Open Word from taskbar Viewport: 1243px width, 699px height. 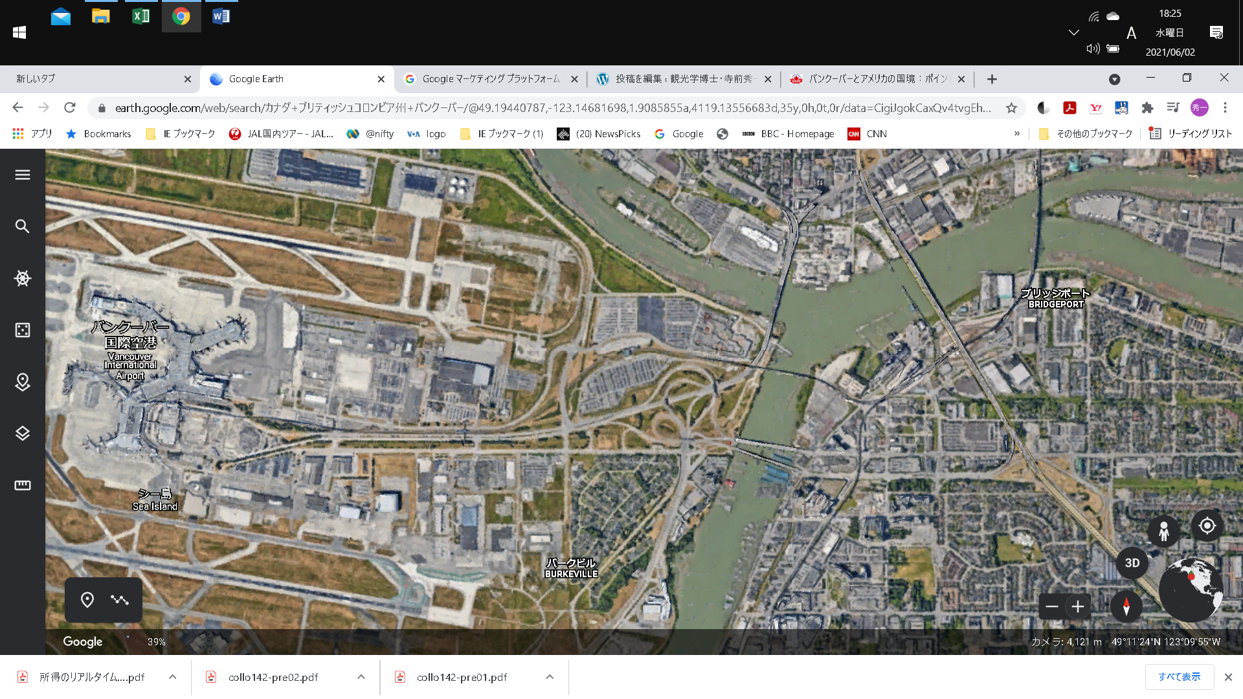coord(221,16)
